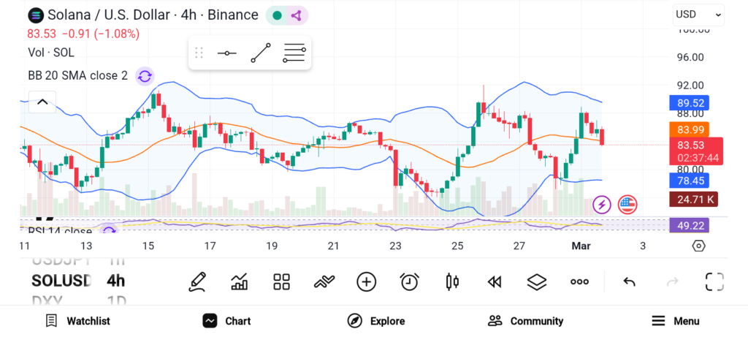
Task: Open the indicators icon
Action: point(324,281)
